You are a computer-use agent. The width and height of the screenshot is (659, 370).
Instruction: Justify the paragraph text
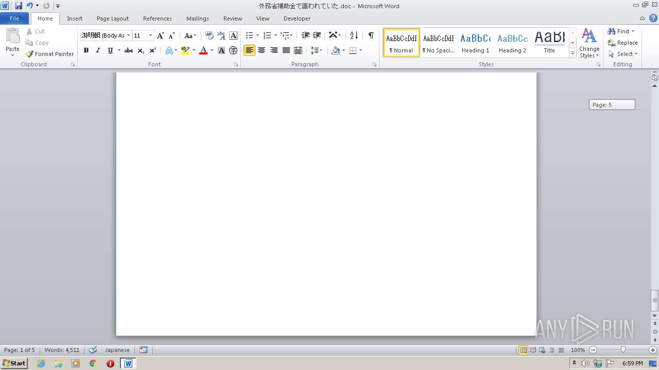point(286,50)
